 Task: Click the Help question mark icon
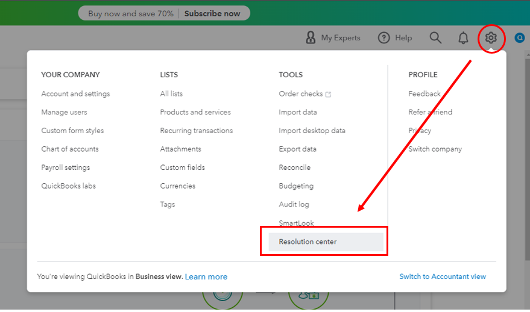[x=383, y=38]
